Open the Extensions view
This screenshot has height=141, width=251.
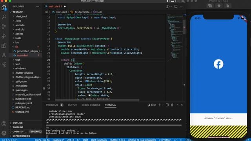point(4,45)
